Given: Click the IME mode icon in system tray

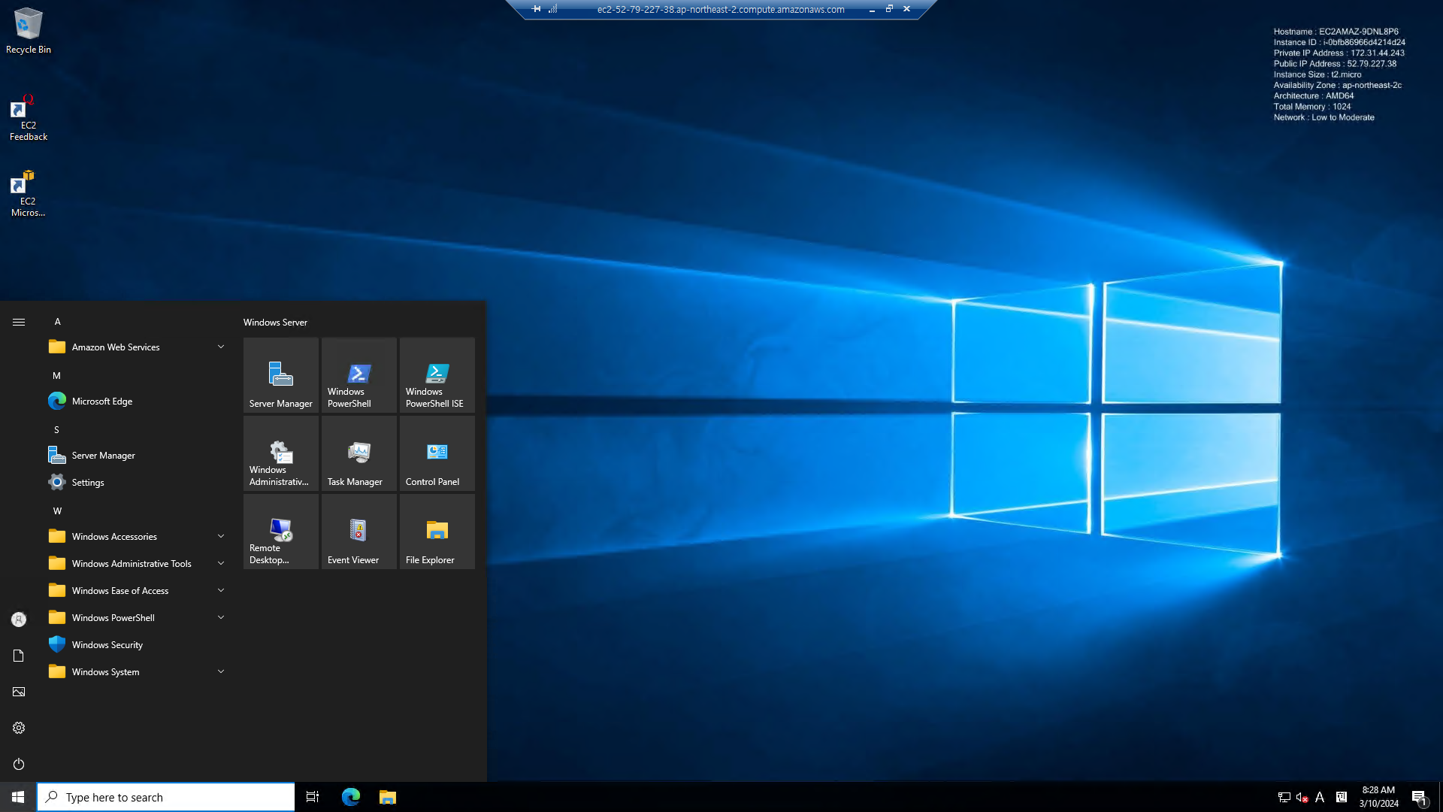Looking at the screenshot, I should [1342, 797].
